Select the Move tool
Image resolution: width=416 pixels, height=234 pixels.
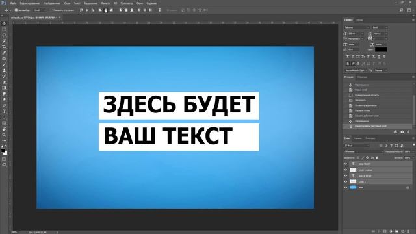click(x=4, y=23)
